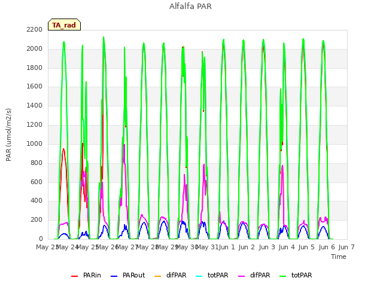The width and height of the screenshot is (383, 287).
Task: Toggle the magenta difPAR legend entry
Action: pyautogui.click(x=254, y=275)
